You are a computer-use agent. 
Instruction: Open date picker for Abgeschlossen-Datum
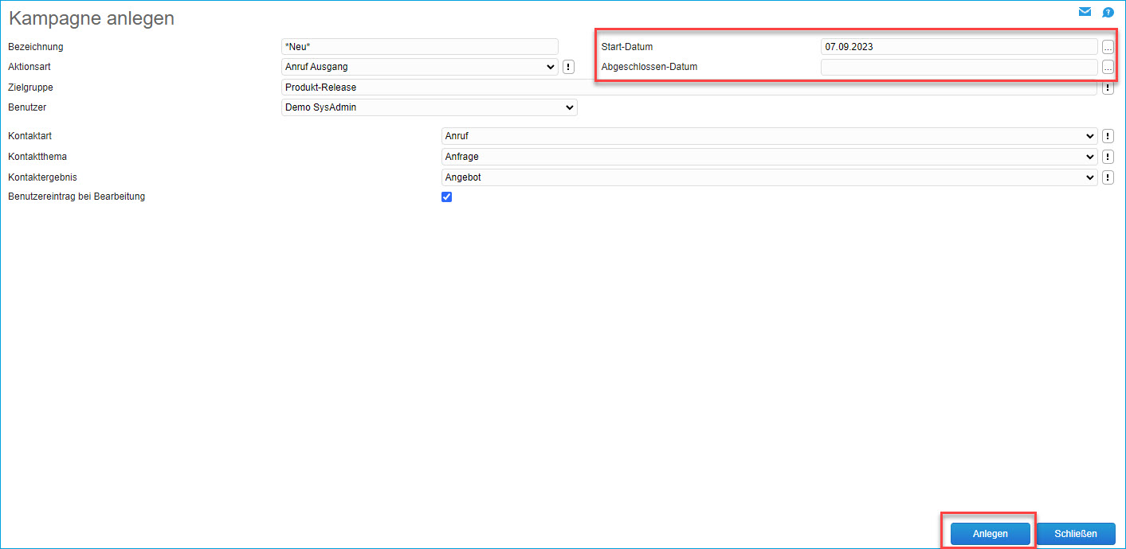tap(1108, 68)
